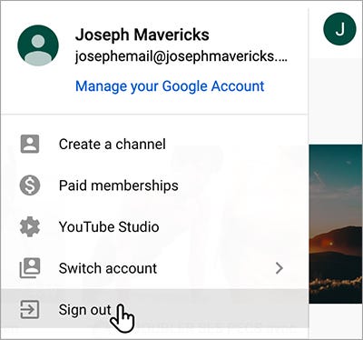Open the round J account avatar button
Viewport: 363px width, 340px height.
coord(339,29)
